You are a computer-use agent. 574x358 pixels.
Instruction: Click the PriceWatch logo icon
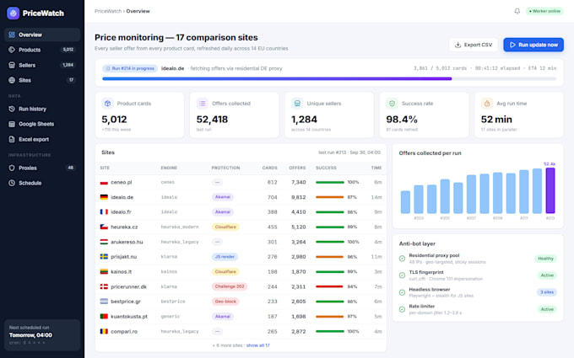(x=14, y=13)
